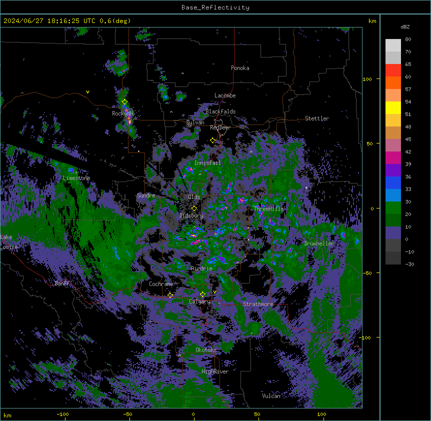
Task: Click the RedDeer city label
Action: (x=220, y=127)
